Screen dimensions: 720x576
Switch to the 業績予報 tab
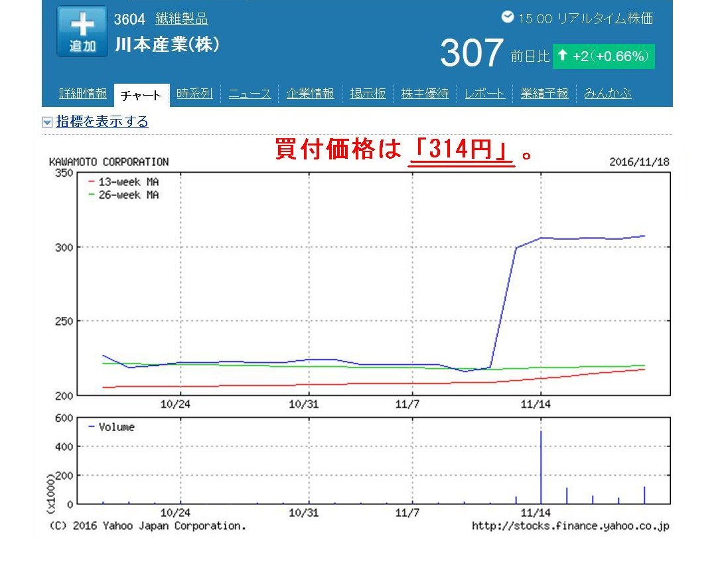(x=544, y=94)
